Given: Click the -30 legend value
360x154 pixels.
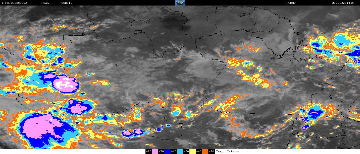Looking at the screenshot, I should point(211,151).
